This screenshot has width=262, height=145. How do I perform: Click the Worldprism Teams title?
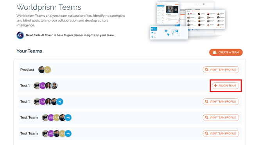pos(49,7)
